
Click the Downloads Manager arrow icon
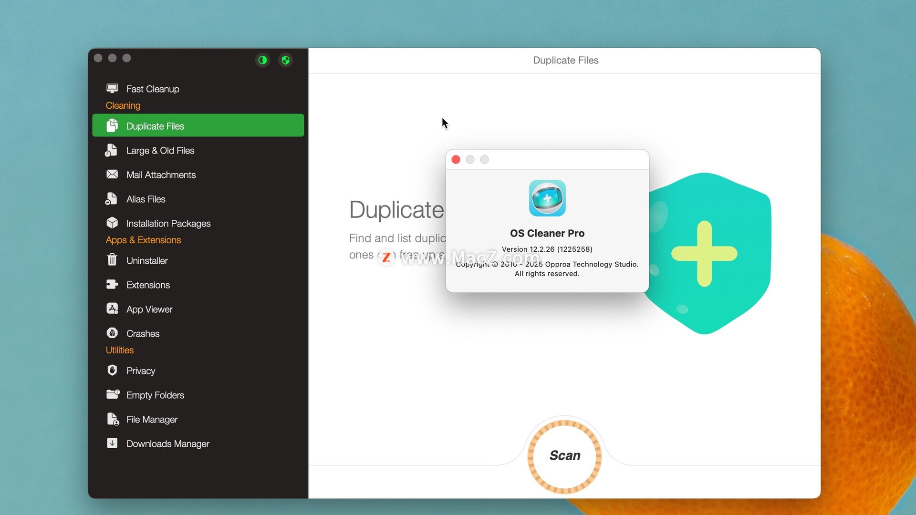click(112, 443)
